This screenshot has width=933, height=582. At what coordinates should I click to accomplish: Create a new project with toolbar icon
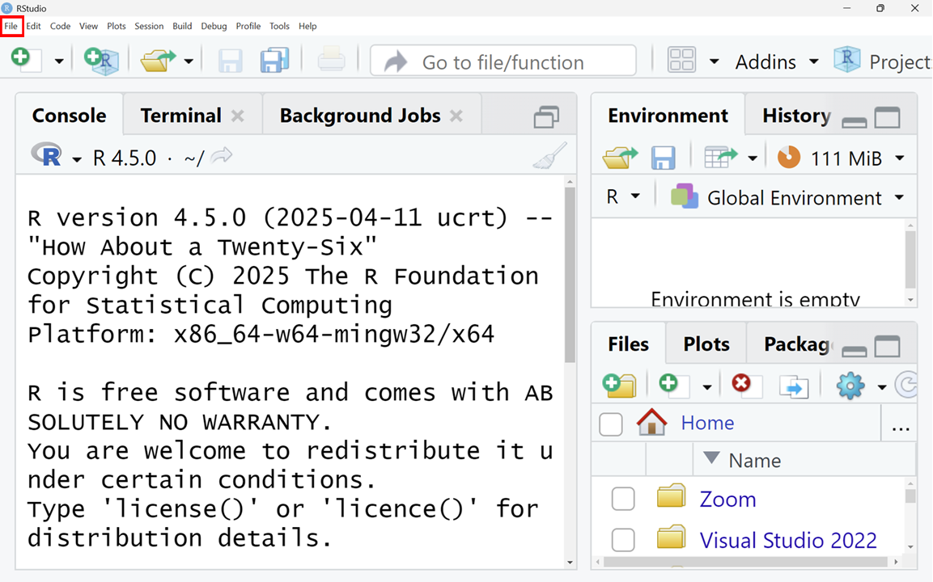[101, 61]
